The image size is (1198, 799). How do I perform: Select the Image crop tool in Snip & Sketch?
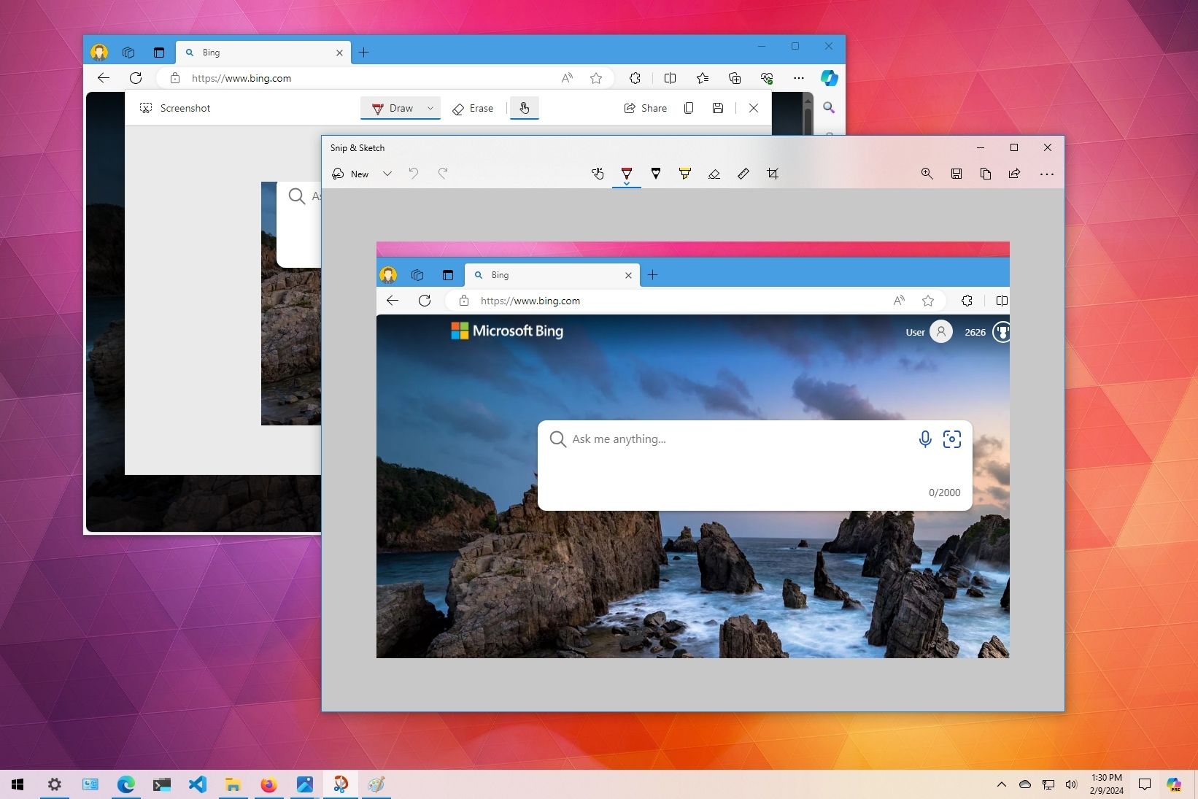(772, 174)
